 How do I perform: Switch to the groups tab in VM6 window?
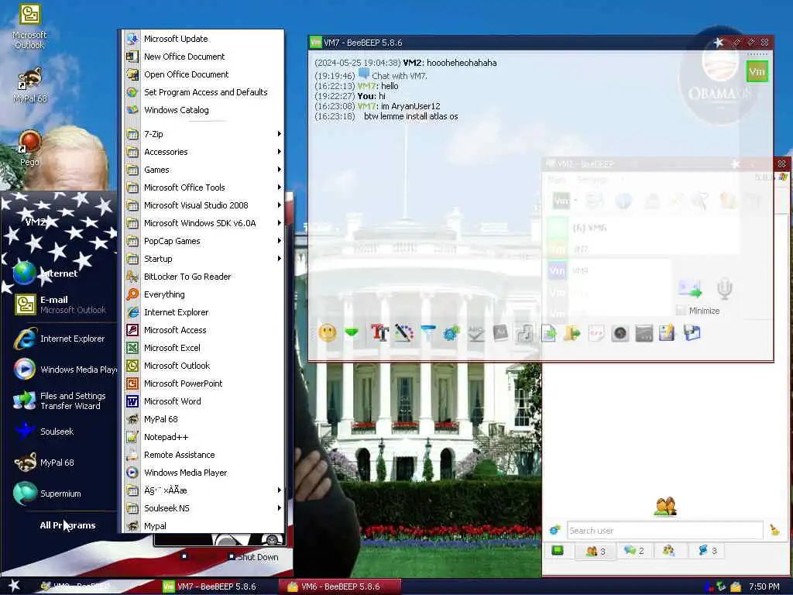668,551
